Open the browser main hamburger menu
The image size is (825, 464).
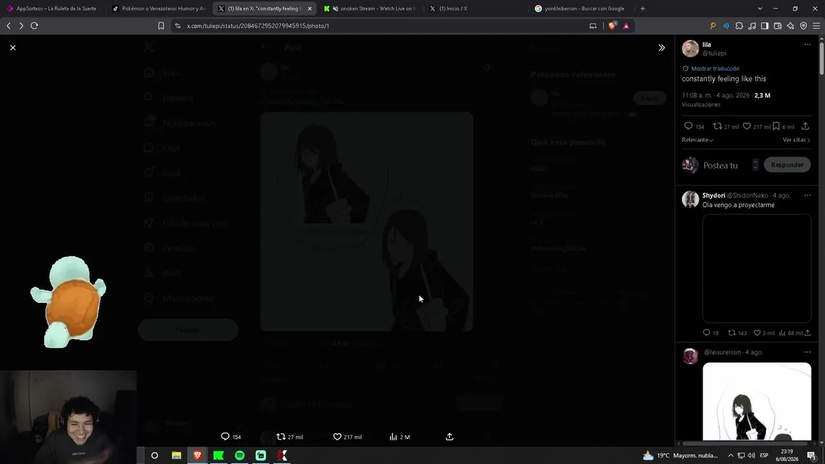[x=816, y=26]
